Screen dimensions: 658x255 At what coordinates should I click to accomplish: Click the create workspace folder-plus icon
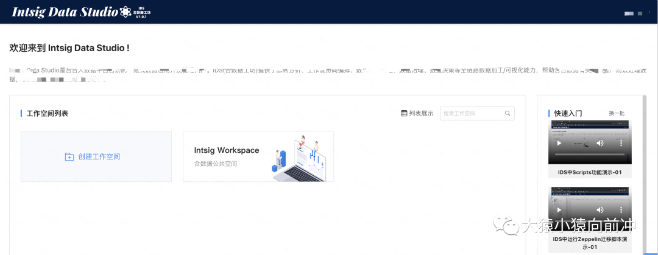[x=69, y=157]
